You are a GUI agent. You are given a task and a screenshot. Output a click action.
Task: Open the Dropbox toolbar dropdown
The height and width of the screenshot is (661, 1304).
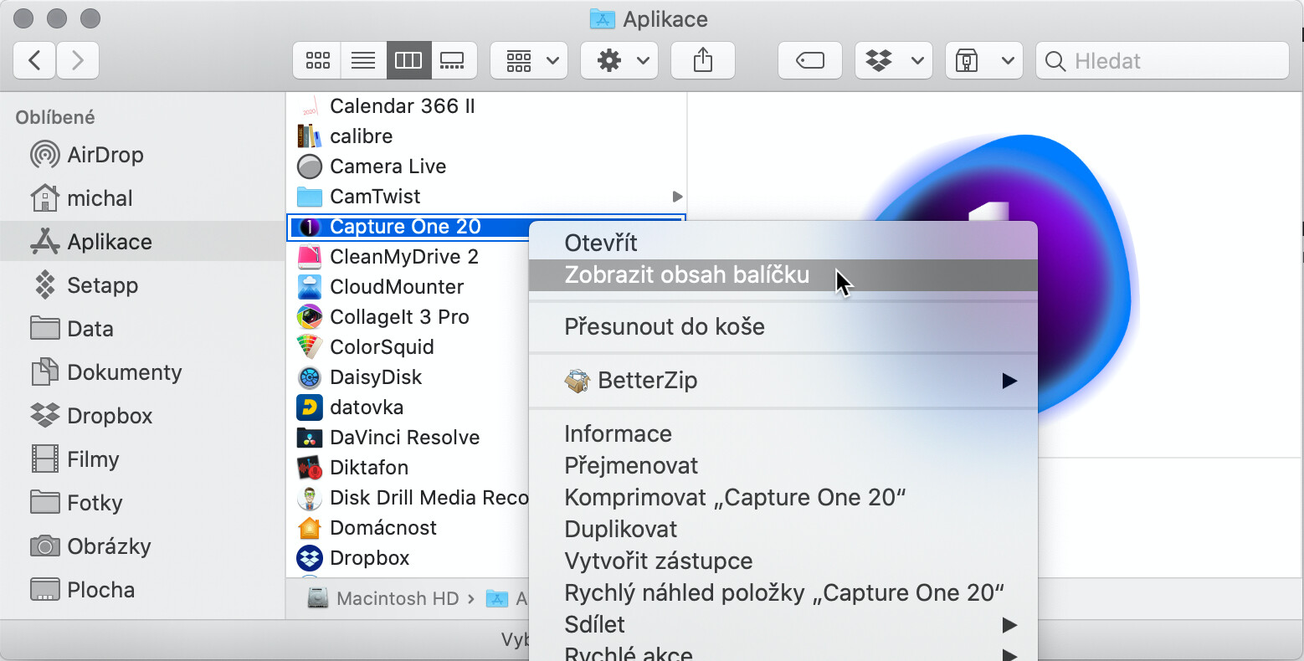click(894, 60)
